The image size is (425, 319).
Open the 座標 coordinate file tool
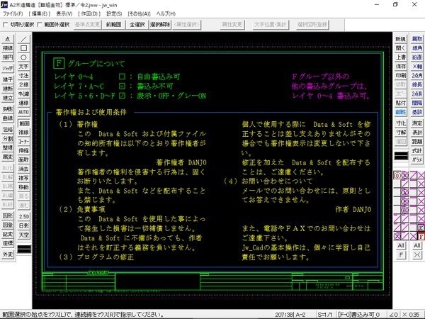[8, 243]
